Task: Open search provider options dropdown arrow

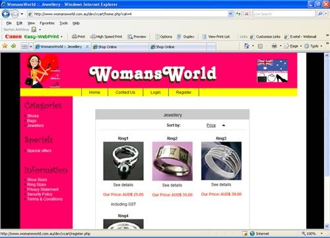Action: 326,14
